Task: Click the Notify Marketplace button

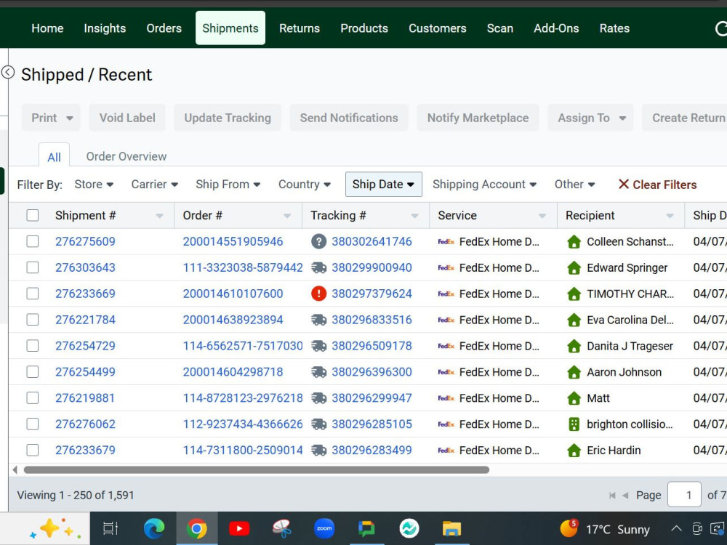Action: (x=478, y=118)
